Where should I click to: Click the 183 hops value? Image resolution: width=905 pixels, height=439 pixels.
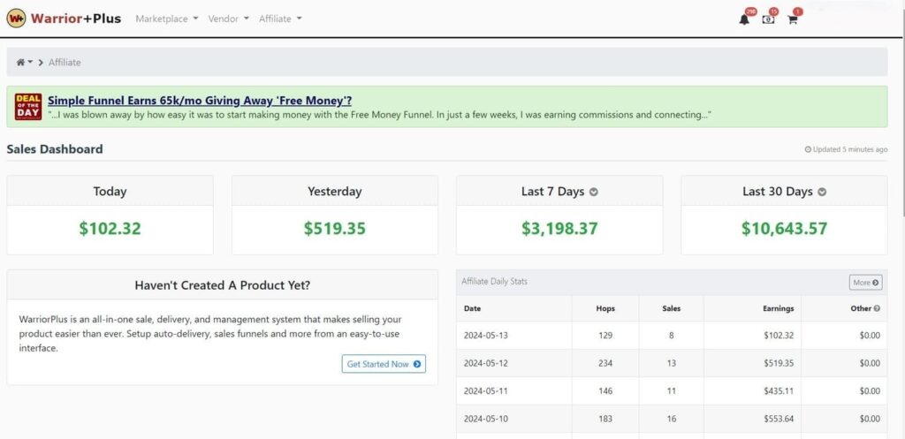coord(605,419)
